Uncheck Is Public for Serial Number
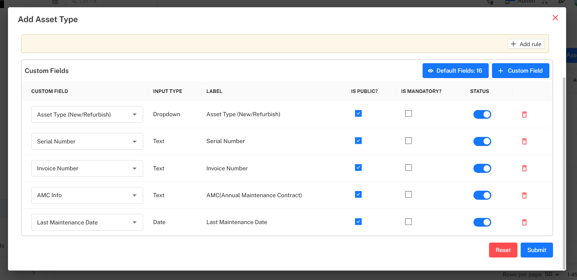Viewport: 577px width, 280px height. 358,141
